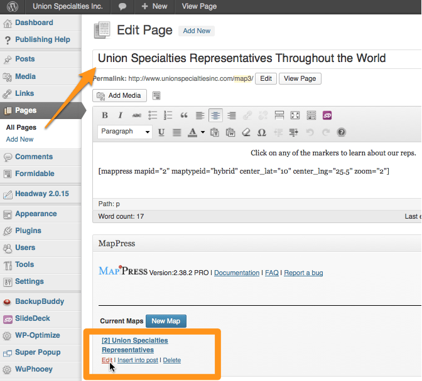This screenshot has width=422, height=381.
Task: Paste as plain text
Action: 215,132
